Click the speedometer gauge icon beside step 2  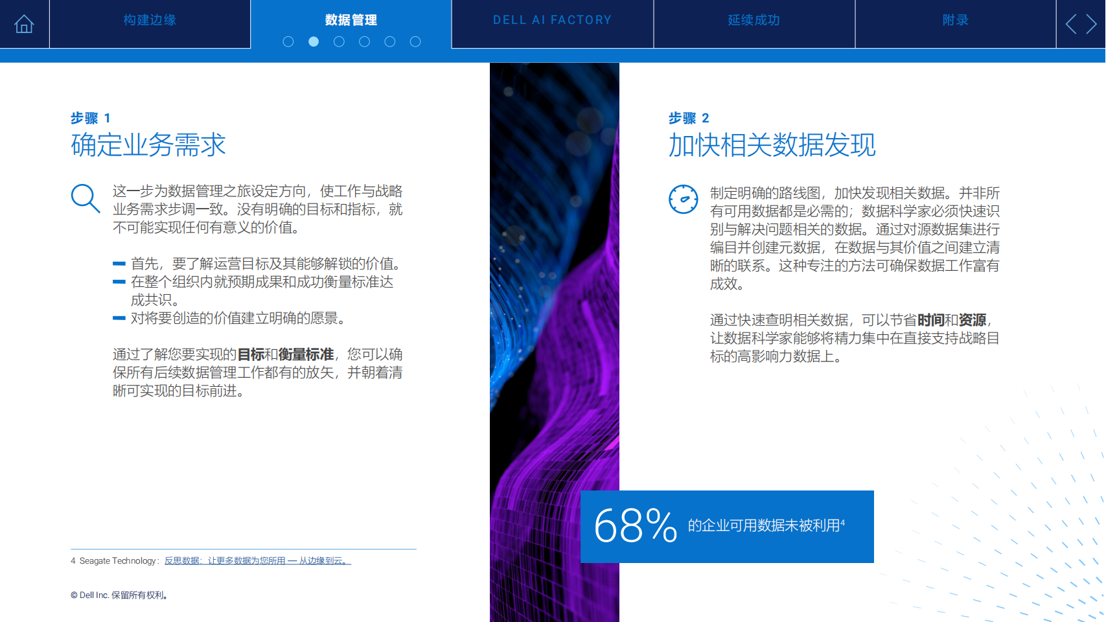[683, 200]
